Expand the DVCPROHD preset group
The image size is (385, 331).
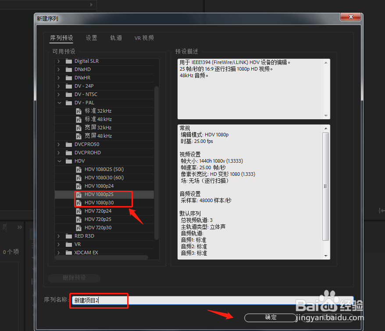(x=59, y=153)
